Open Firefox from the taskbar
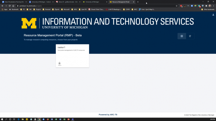This screenshot has height=121, width=216. coord(48,119)
